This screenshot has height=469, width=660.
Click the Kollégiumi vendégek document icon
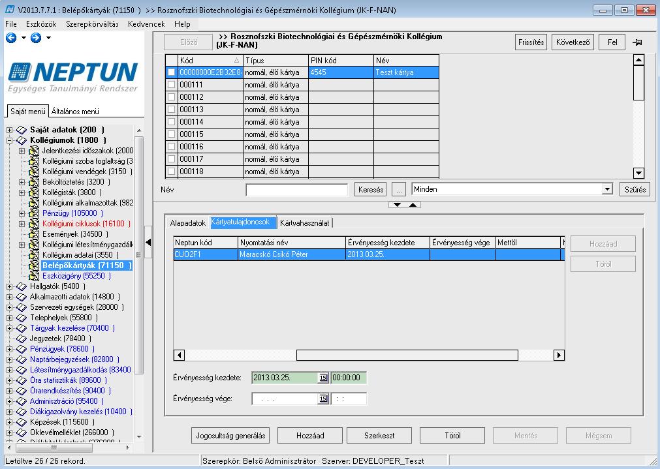[34, 172]
